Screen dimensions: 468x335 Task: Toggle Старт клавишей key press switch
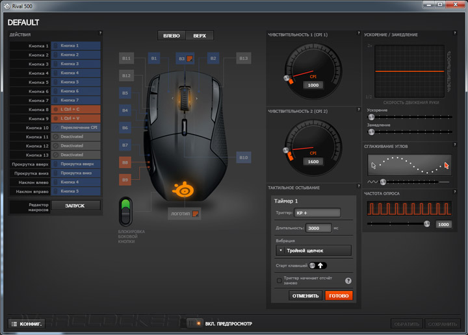tap(318, 266)
